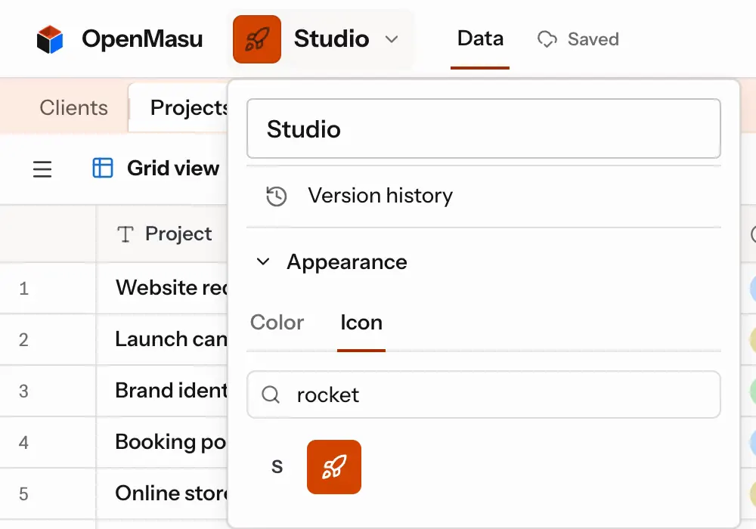Click the OpenMasu brand name

point(142,39)
